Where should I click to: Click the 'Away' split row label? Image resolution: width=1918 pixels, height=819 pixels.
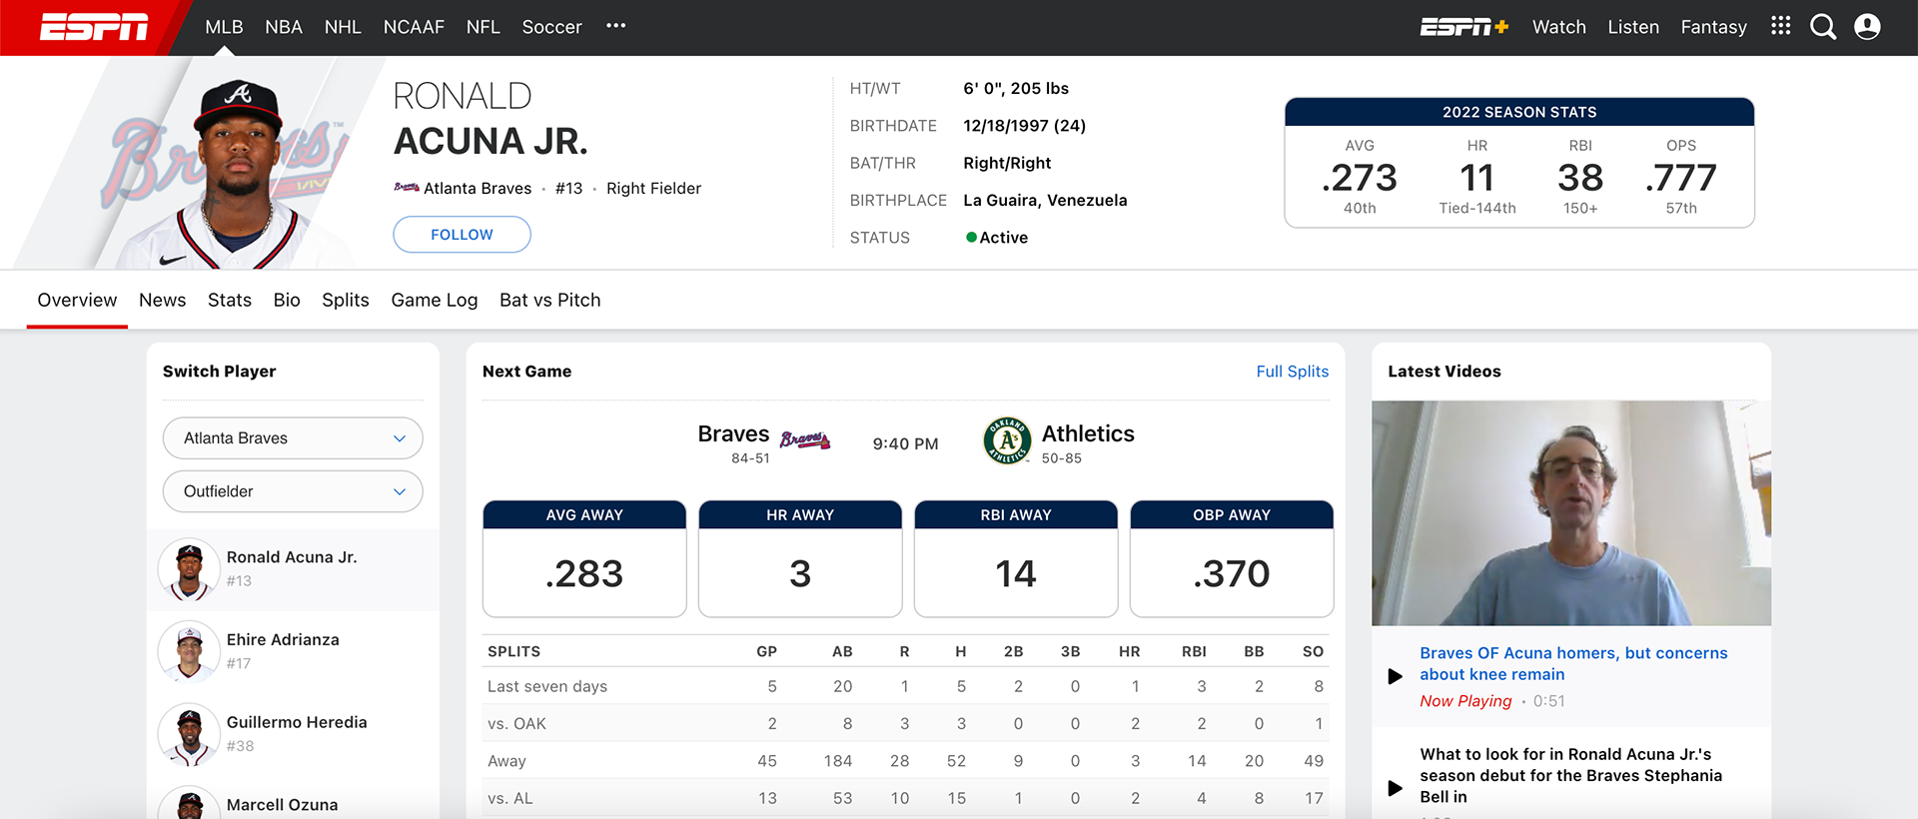tap(506, 761)
